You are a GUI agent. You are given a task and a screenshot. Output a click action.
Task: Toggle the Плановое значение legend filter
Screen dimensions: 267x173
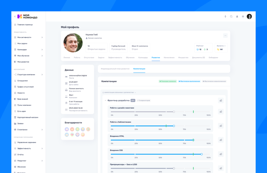coord(168,81)
